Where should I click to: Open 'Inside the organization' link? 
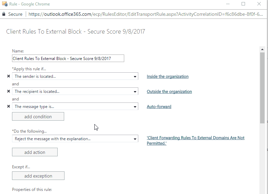[167, 76]
